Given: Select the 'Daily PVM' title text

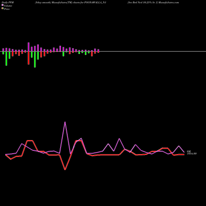Looking at the screenshot, I should click(7, 2).
